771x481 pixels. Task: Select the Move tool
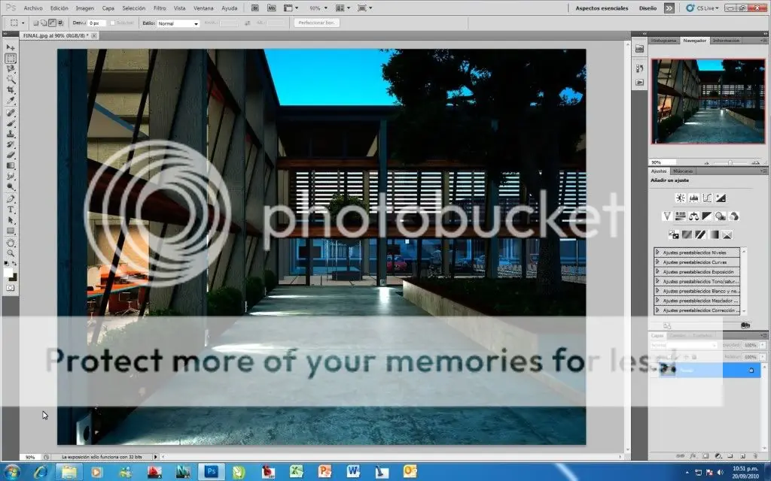(x=11, y=47)
